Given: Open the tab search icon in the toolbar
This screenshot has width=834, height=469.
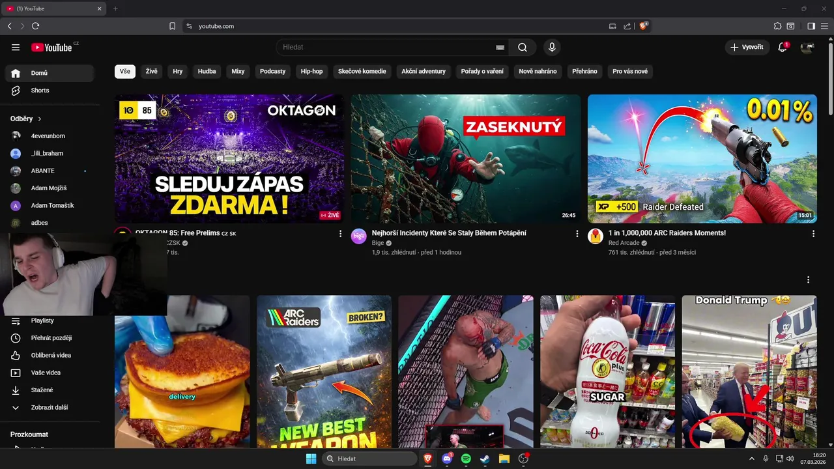Looking at the screenshot, I should (790, 26).
